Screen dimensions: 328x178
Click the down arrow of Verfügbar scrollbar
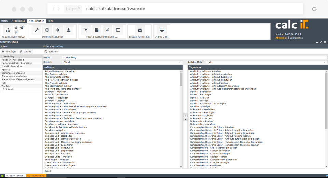tap(181, 167)
